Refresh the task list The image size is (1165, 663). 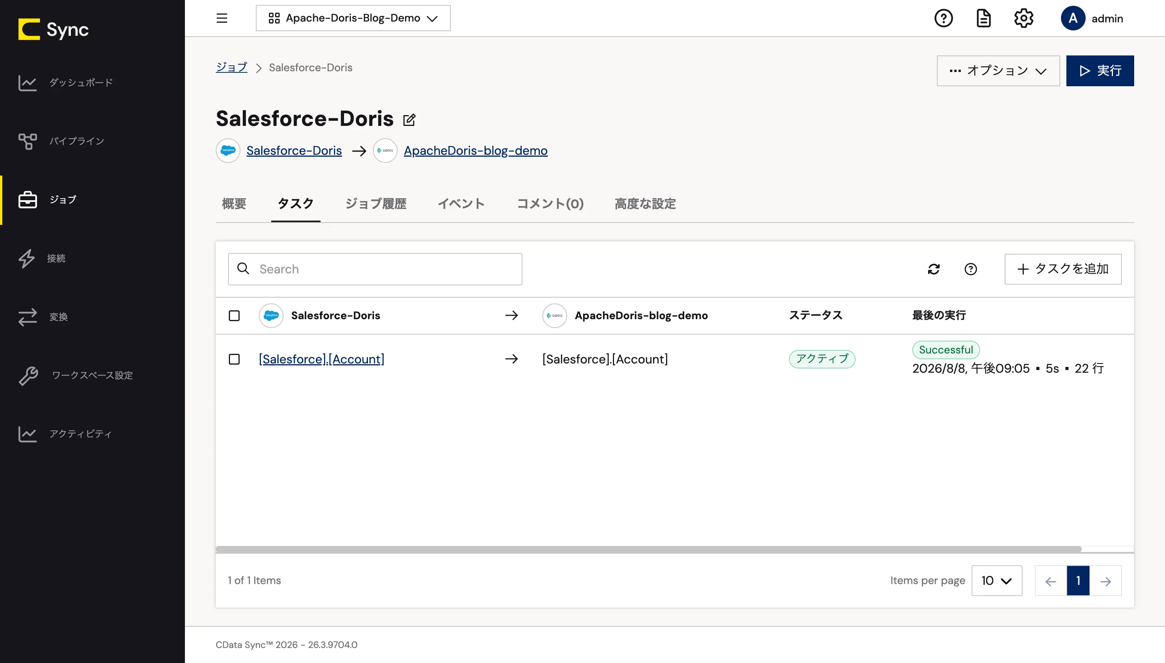[933, 269]
